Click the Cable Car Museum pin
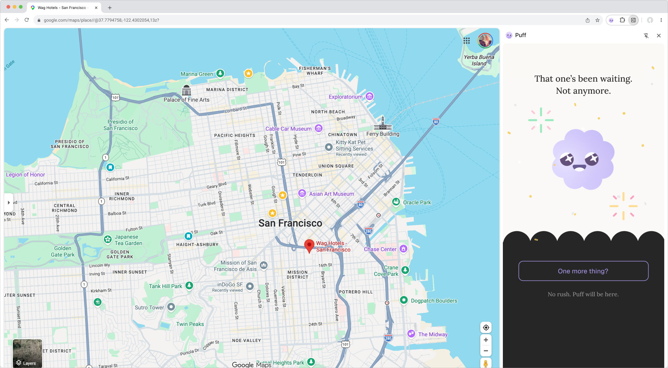 (319, 128)
